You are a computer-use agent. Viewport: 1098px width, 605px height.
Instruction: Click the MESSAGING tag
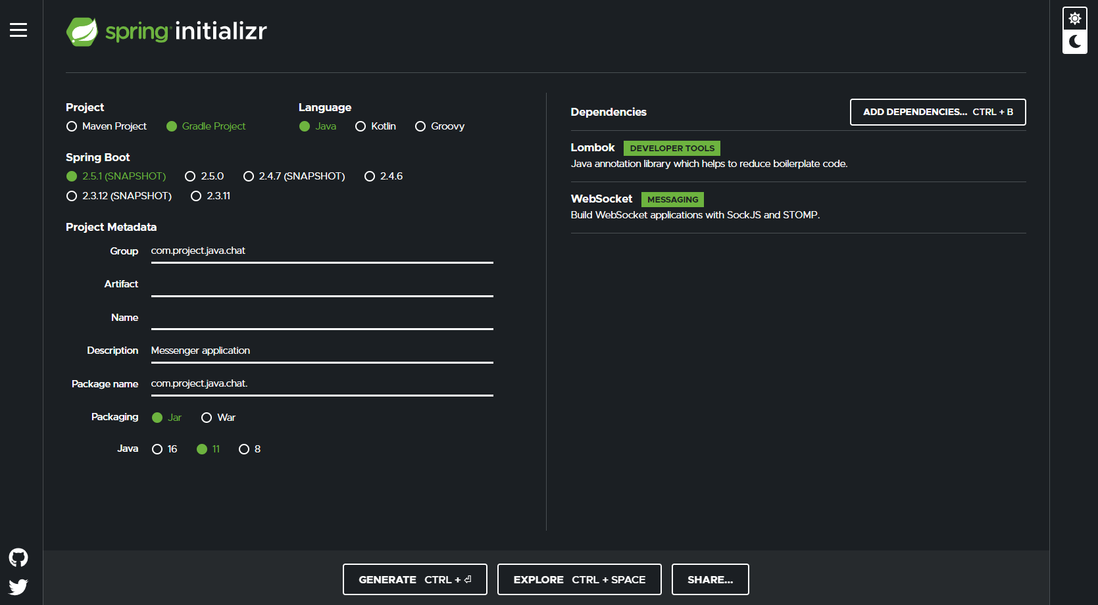(x=673, y=199)
